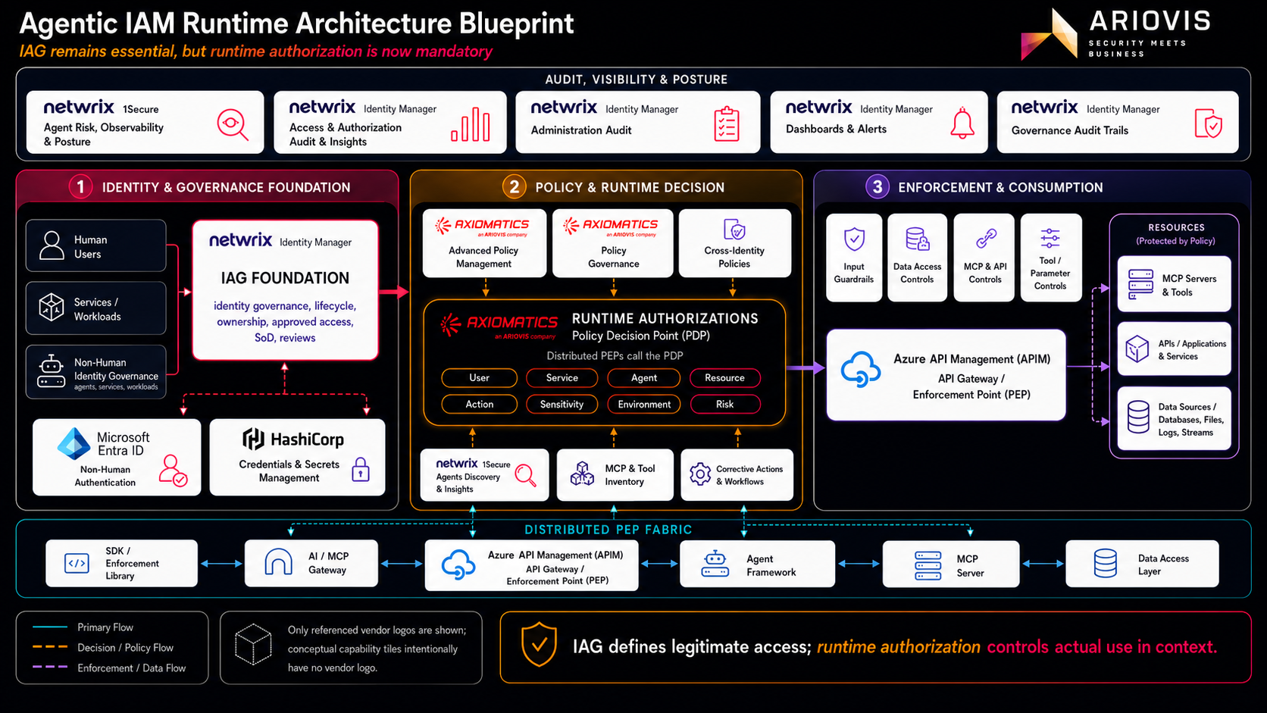
Task: Click the Agent Risk magnifier eye icon
Action: pyautogui.click(x=233, y=124)
